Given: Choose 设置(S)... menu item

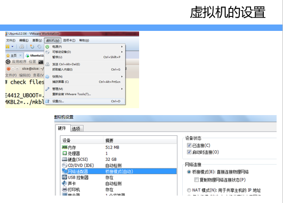Looking at the screenshot, I should pyautogui.click(x=85, y=101).
